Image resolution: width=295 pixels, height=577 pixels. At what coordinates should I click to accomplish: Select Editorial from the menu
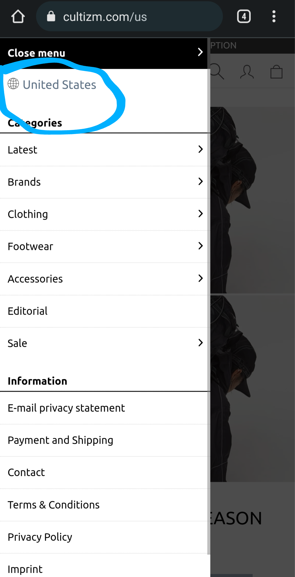105,311
